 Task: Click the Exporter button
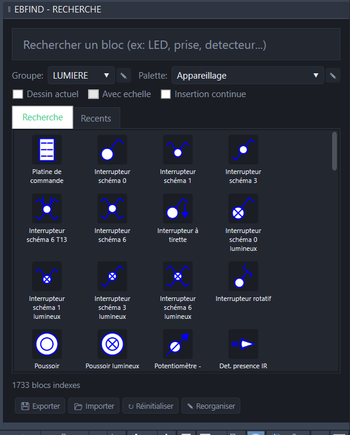pos(40,406)
